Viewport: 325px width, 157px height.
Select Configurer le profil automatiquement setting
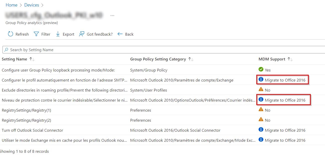coord(65,80)
